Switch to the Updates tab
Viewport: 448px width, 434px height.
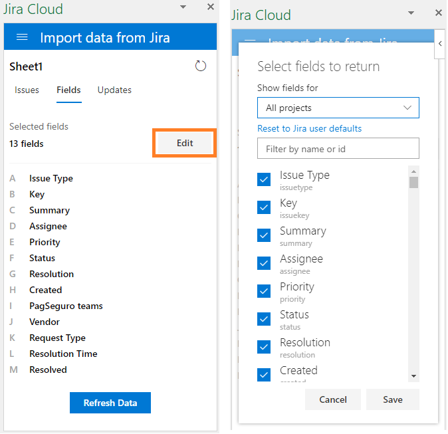click(x=114, y=90)
